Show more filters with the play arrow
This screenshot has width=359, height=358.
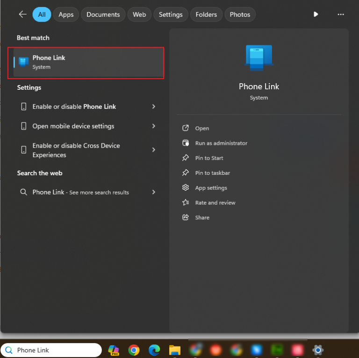316,14
